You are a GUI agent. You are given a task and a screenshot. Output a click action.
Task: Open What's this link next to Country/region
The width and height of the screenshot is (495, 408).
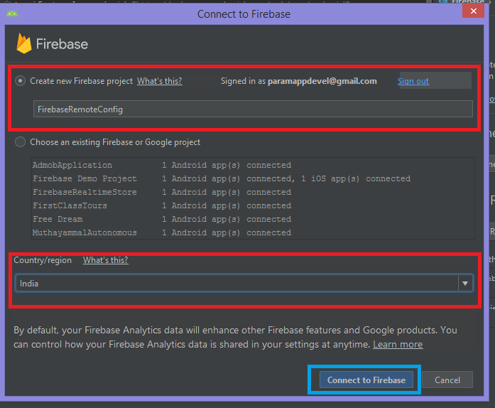[105, 260]
